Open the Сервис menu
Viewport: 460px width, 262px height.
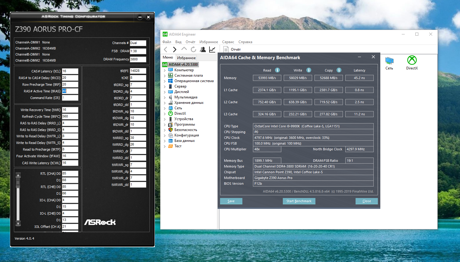[228, 42]
